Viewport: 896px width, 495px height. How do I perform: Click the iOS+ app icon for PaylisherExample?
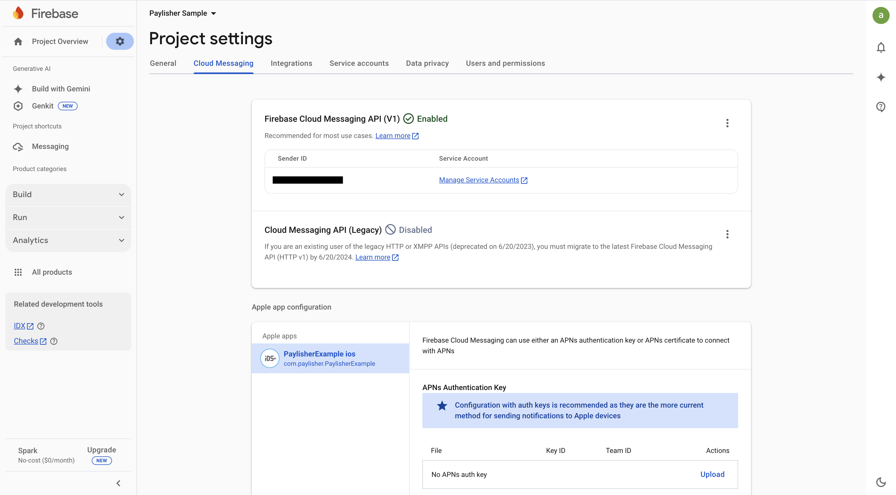[x=270, y=358]
